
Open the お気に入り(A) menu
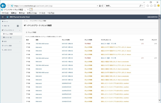[x=32, y=13]
